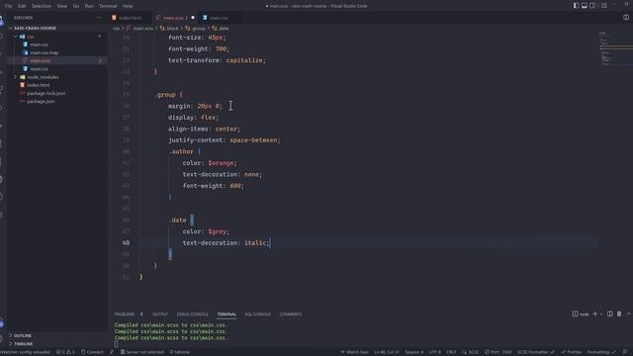Click the .block breadcrumb
Screen dimensions: 633x356
pos(169,29)
